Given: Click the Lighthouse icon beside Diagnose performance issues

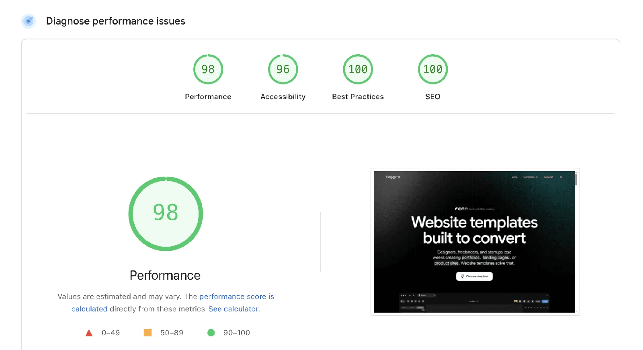Looking at the screenshot, I should pos(29,21).
